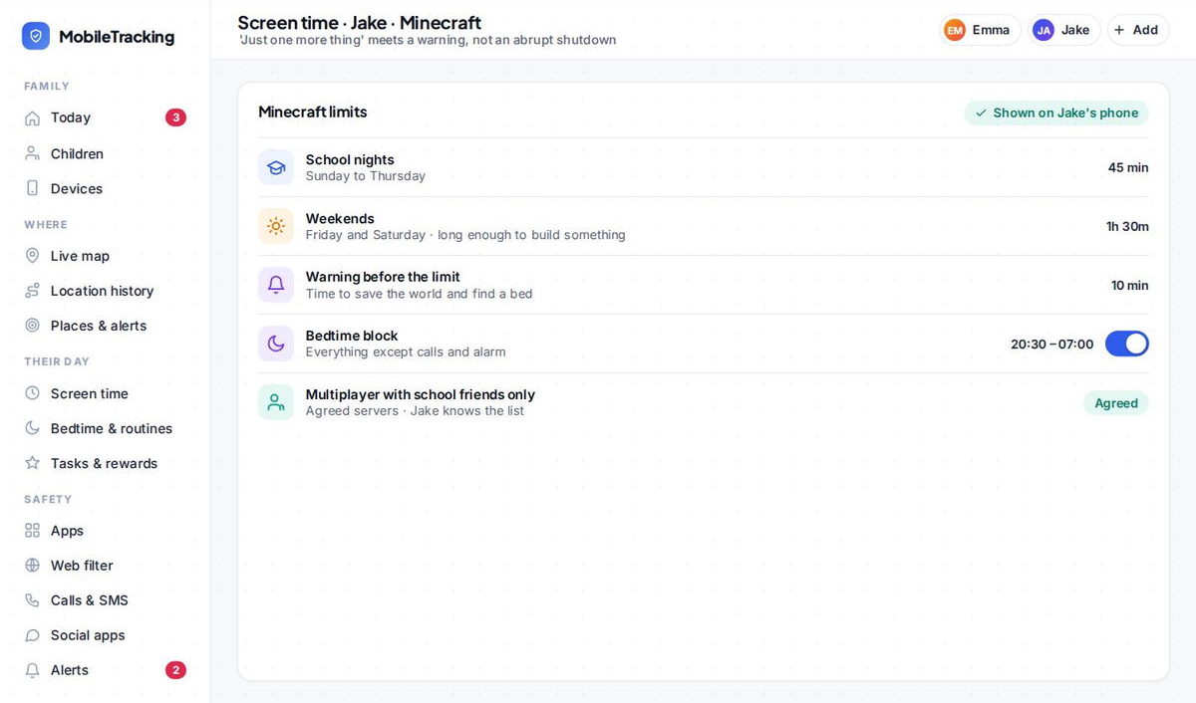This screenshot has width=1196, height=703.
Task: Click the Agreed status badge
Action: [1116, 403]
